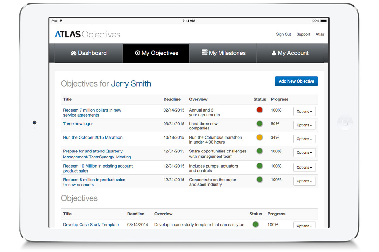The image size is (379, 252).
Task: Click the person icon on My Account
Action: click(x=274, y=53)
